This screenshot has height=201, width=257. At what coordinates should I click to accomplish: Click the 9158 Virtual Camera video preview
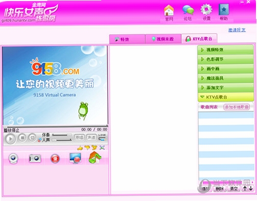(x=55, y=86)
